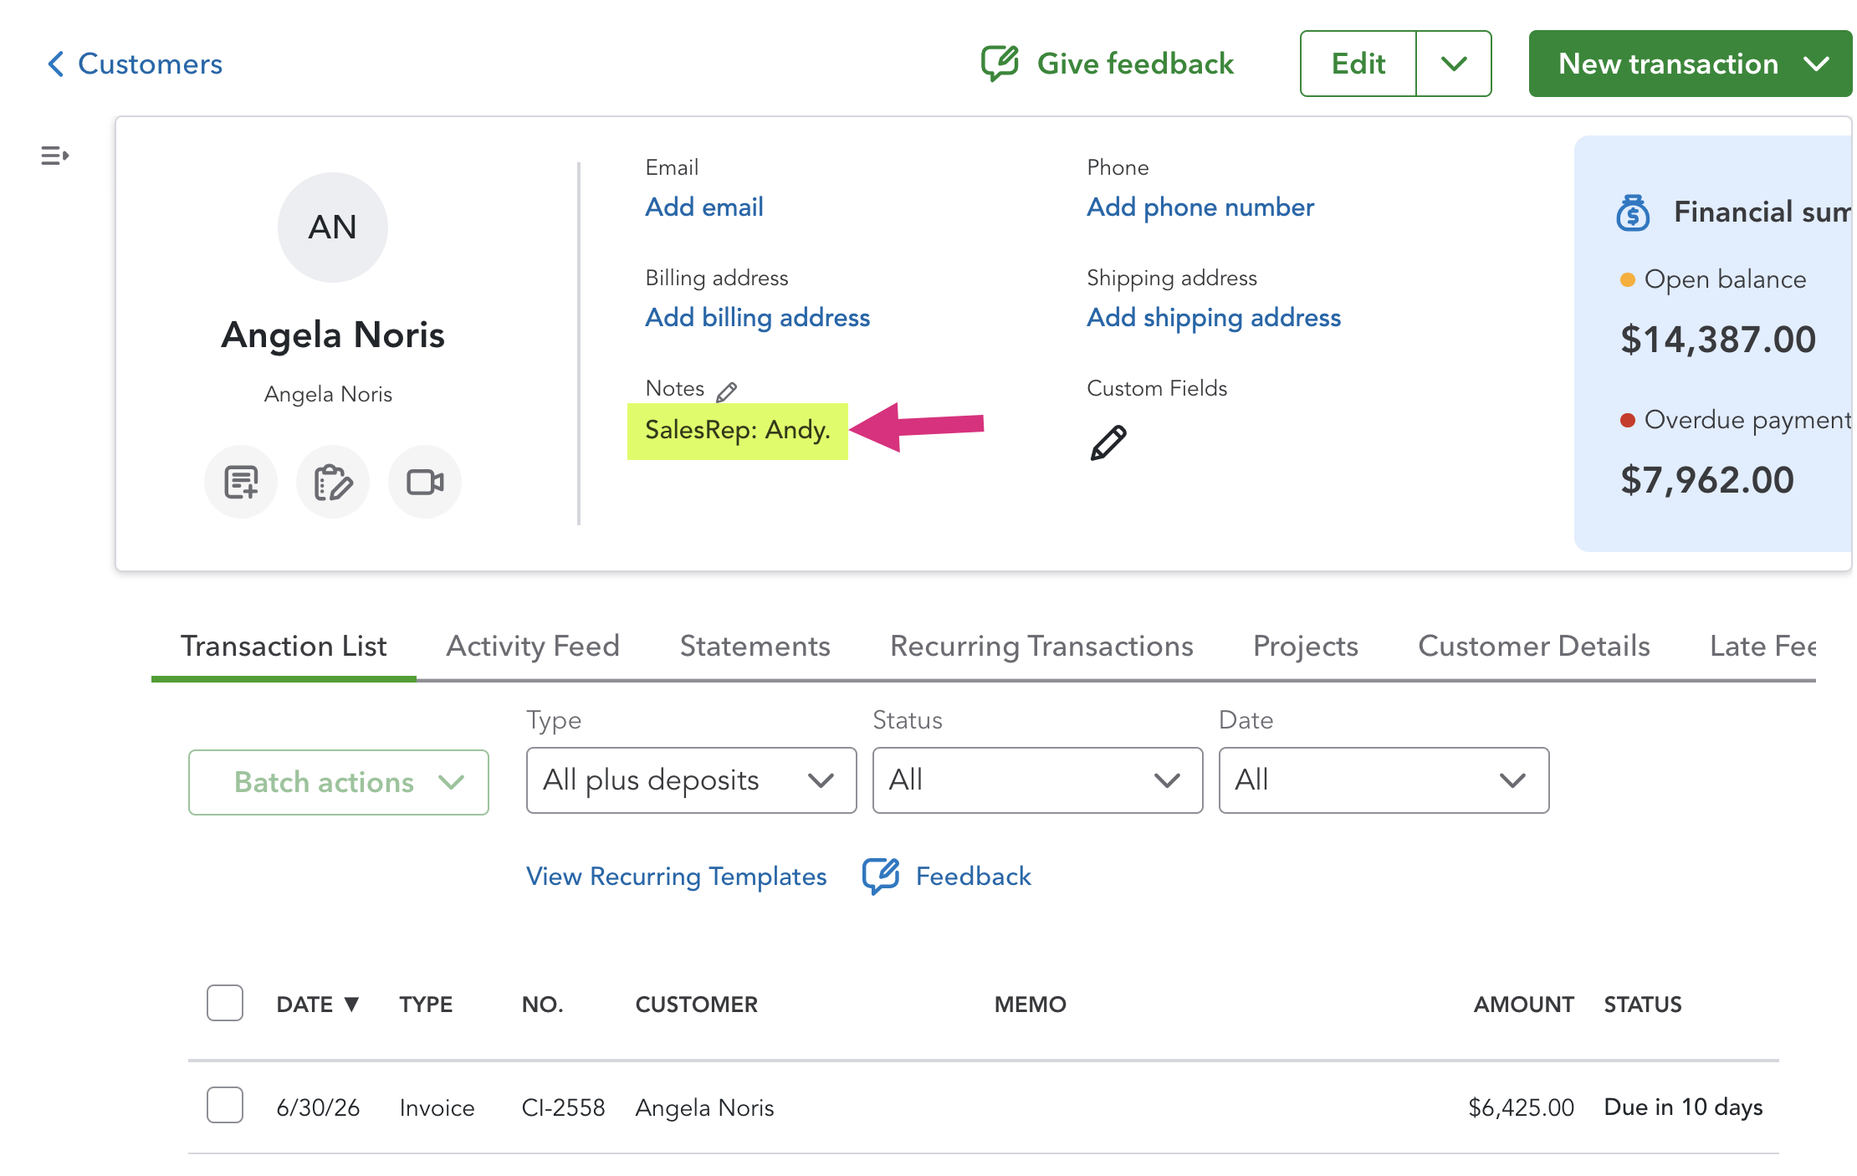1857x1176 pixels.
Task: Open the Batch actions dropdown
Action: [x=339, y=782]
